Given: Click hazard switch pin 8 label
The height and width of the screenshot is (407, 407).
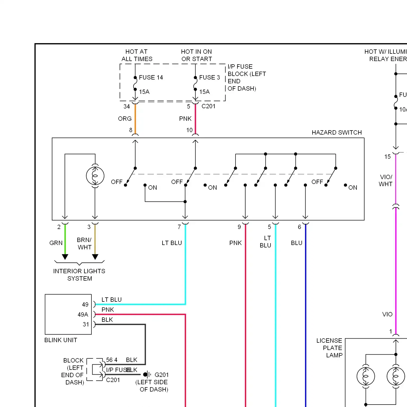Looking at the screenshot, I should 131,130.
